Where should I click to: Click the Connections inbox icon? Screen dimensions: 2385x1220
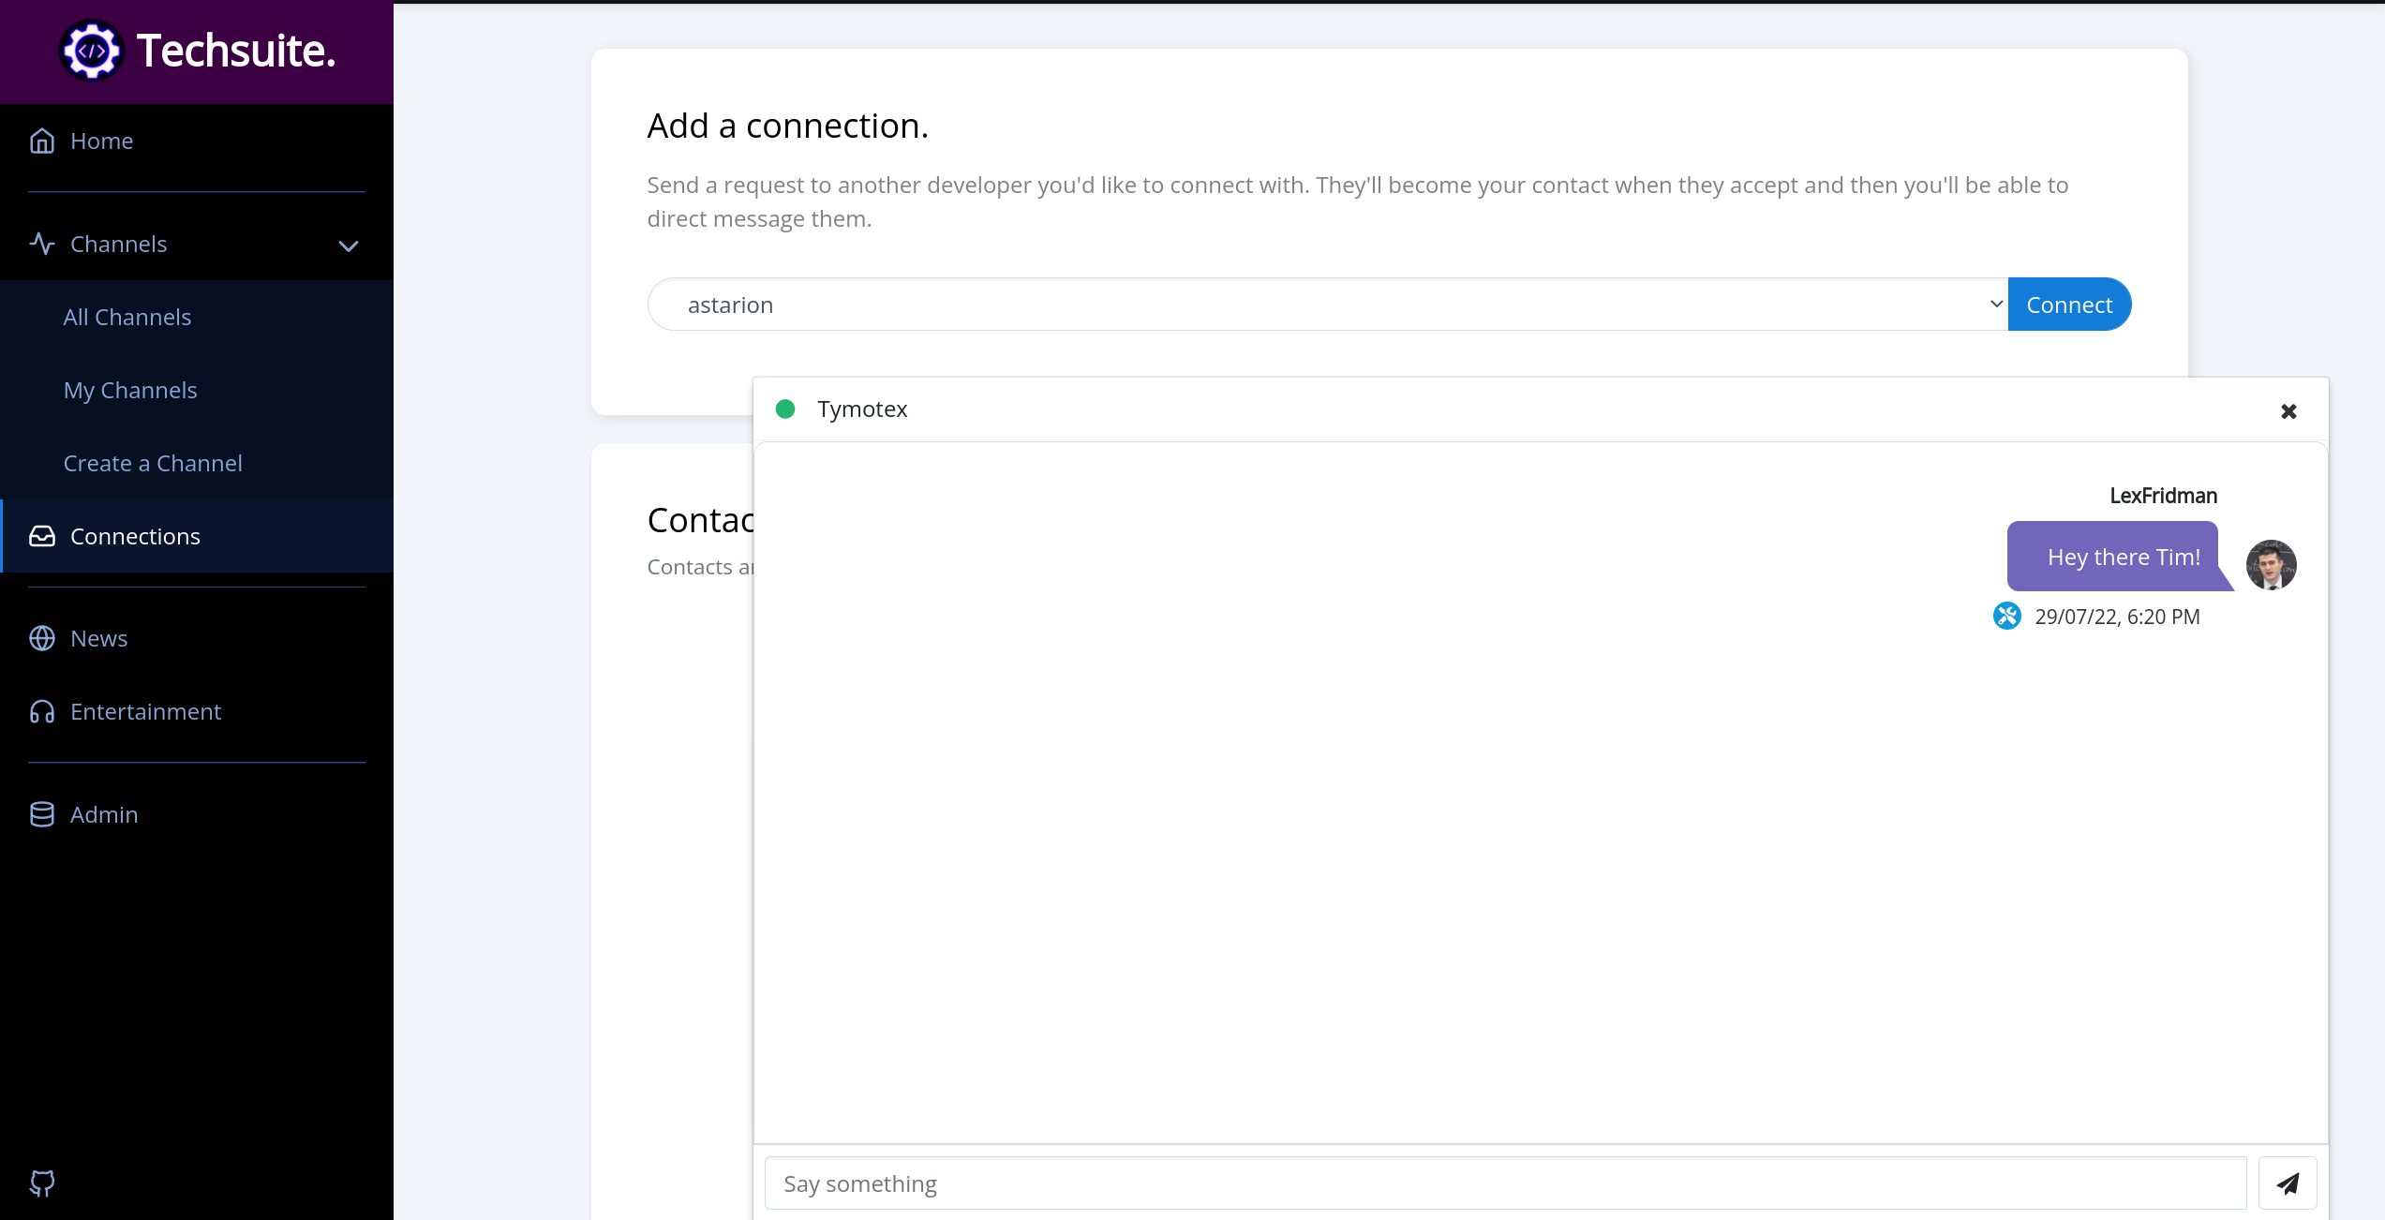pyautogui.click(x=42, y=536)
